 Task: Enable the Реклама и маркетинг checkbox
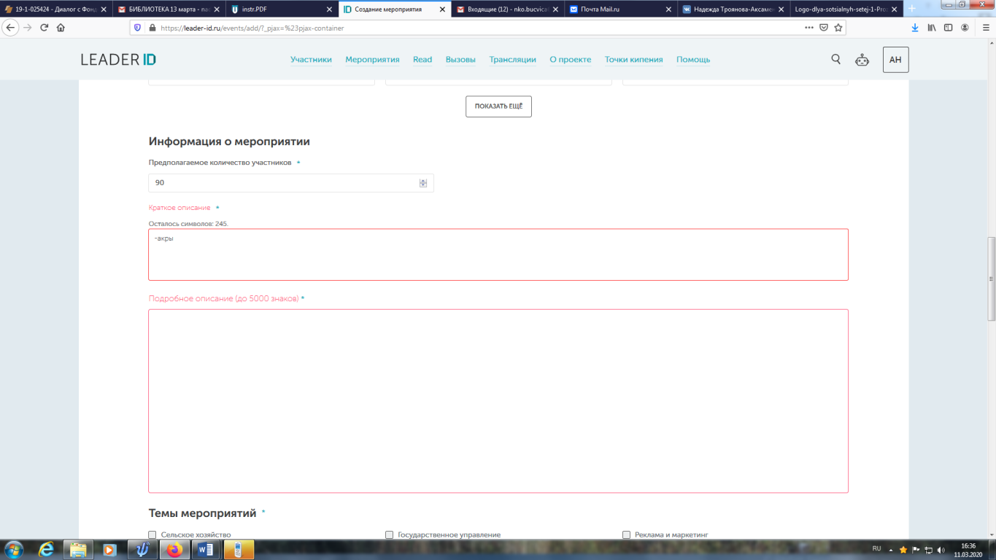coord(627,534)
